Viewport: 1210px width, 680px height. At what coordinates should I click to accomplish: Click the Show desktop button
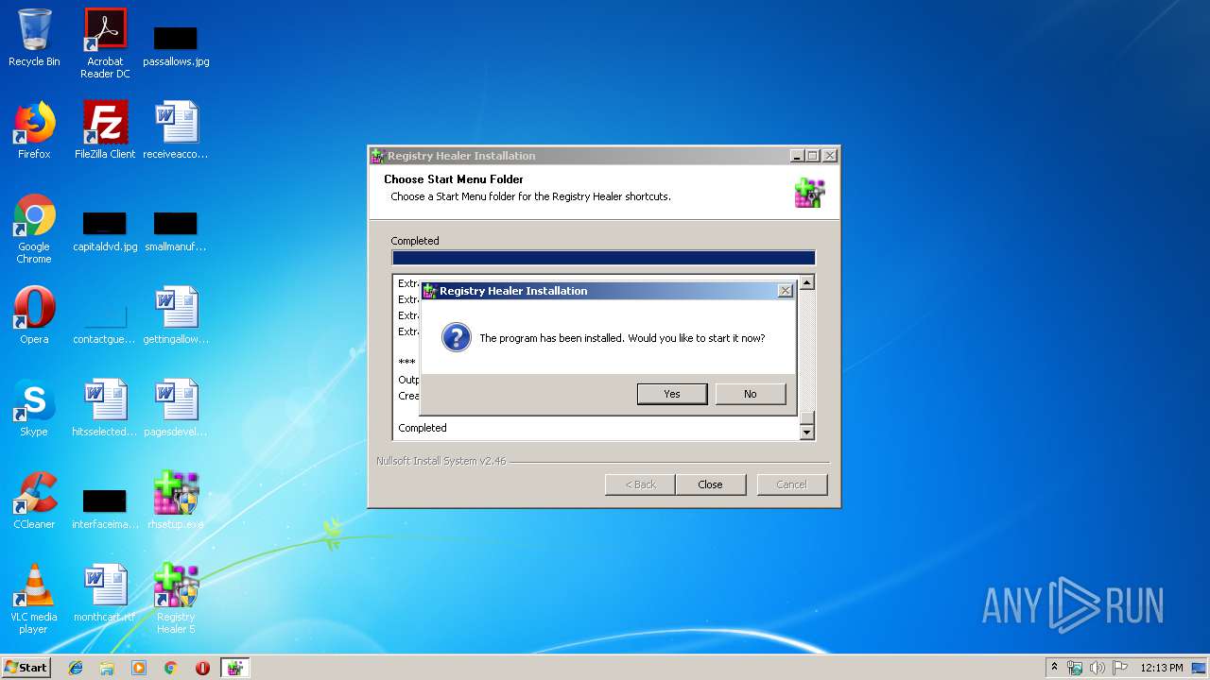1200,668
